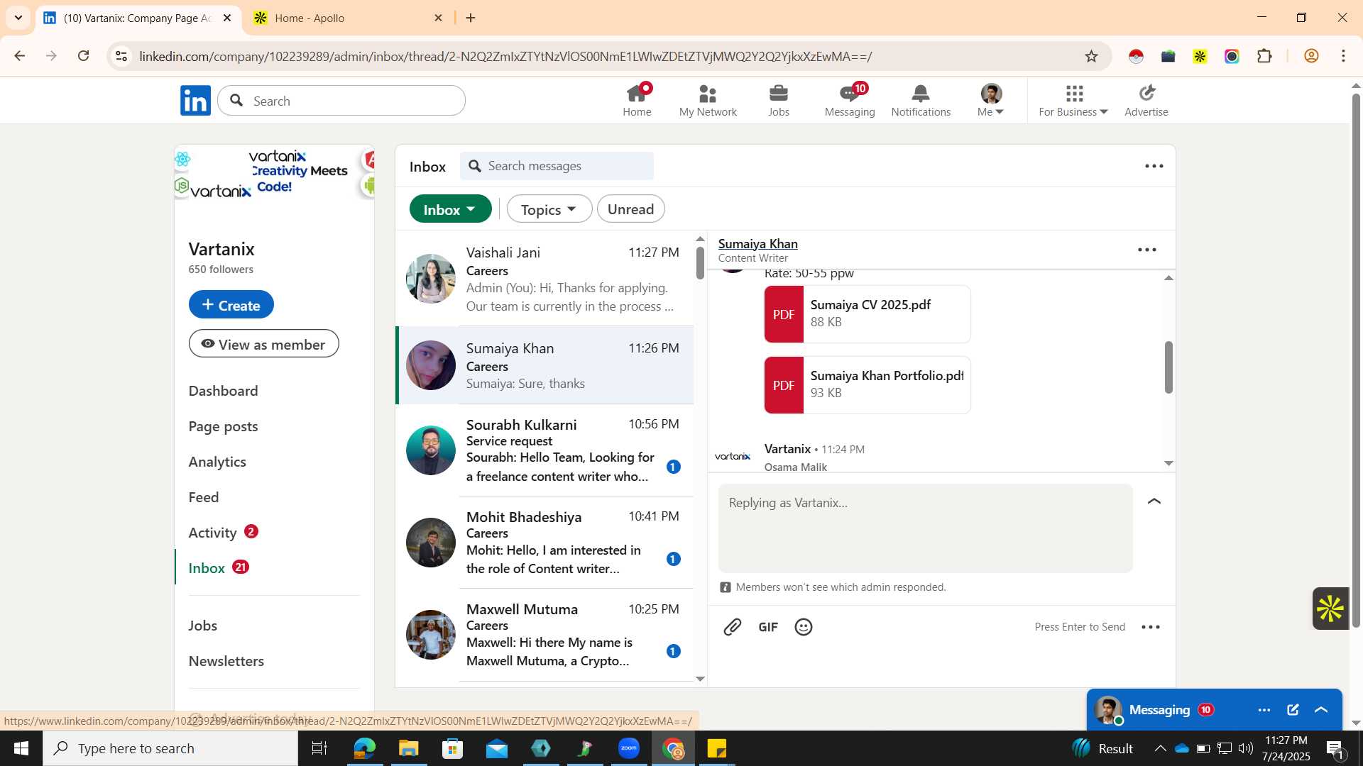The height and width of the screenshot is (766, 1363).
Task: Open Sumaiya Khan Portfolio.pdf attachment
Action: pyautogui.click(x=867, y=385)
